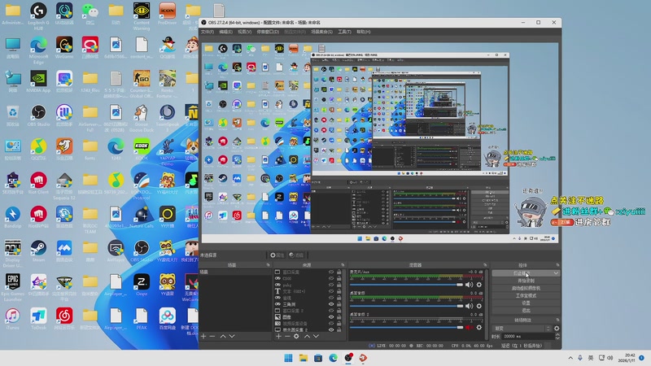The height and width of the screenshot is (366, 651).
Task: Move the scene up in the scenes toolbar
Action: tap(223, 336)
